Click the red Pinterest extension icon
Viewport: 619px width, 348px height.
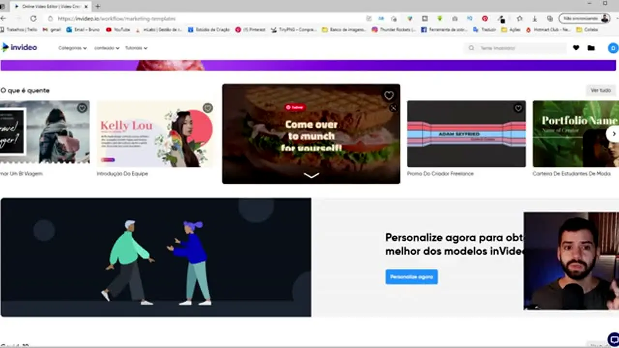(x=485, y=18)
